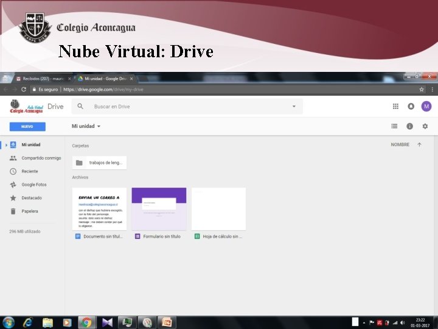This screenshot has height=329, width=438.
Task: Click the Papelera trash icon
Action: 13,211
